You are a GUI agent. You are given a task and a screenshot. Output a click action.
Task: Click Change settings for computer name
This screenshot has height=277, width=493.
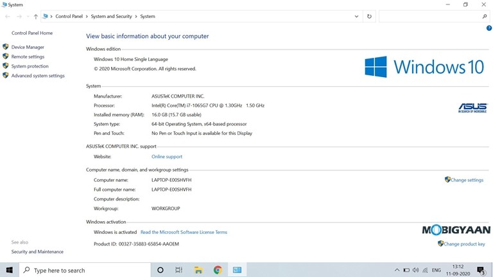467,180
